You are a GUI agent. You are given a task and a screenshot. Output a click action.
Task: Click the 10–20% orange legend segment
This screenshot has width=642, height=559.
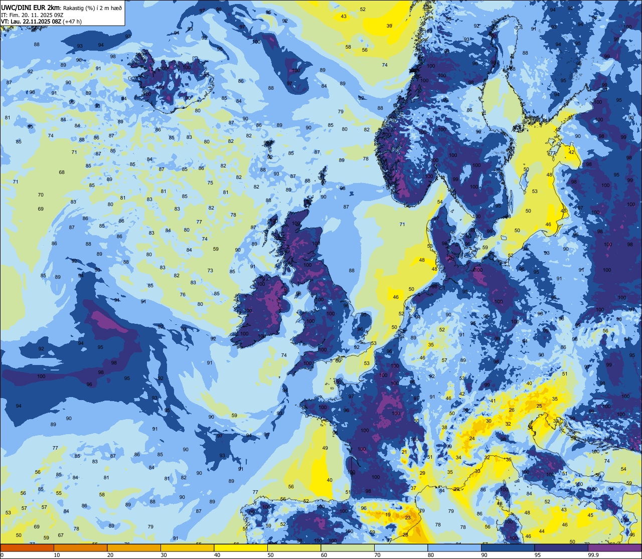80,547
